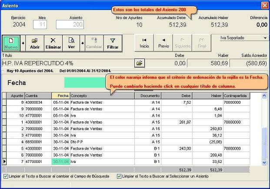
Task: Close the Asiento window
Action: point(265,5)
